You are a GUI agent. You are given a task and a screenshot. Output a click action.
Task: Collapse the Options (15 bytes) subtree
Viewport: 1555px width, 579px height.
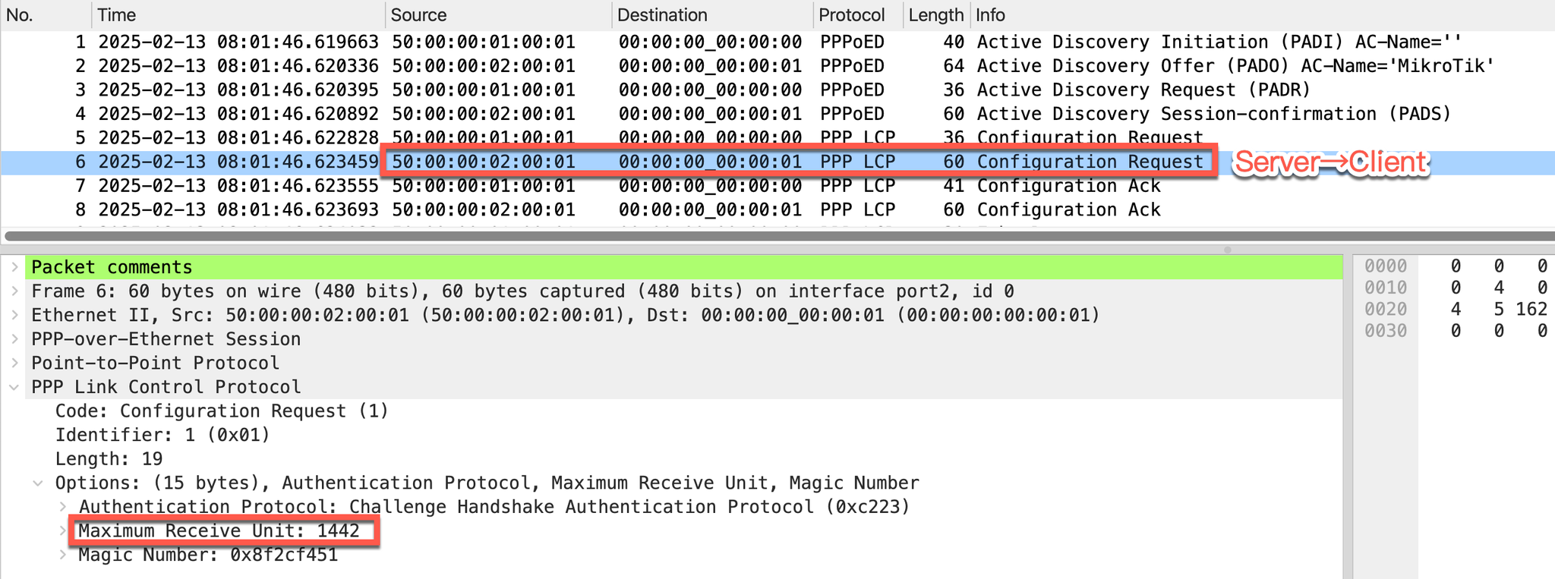click(38, 483)
